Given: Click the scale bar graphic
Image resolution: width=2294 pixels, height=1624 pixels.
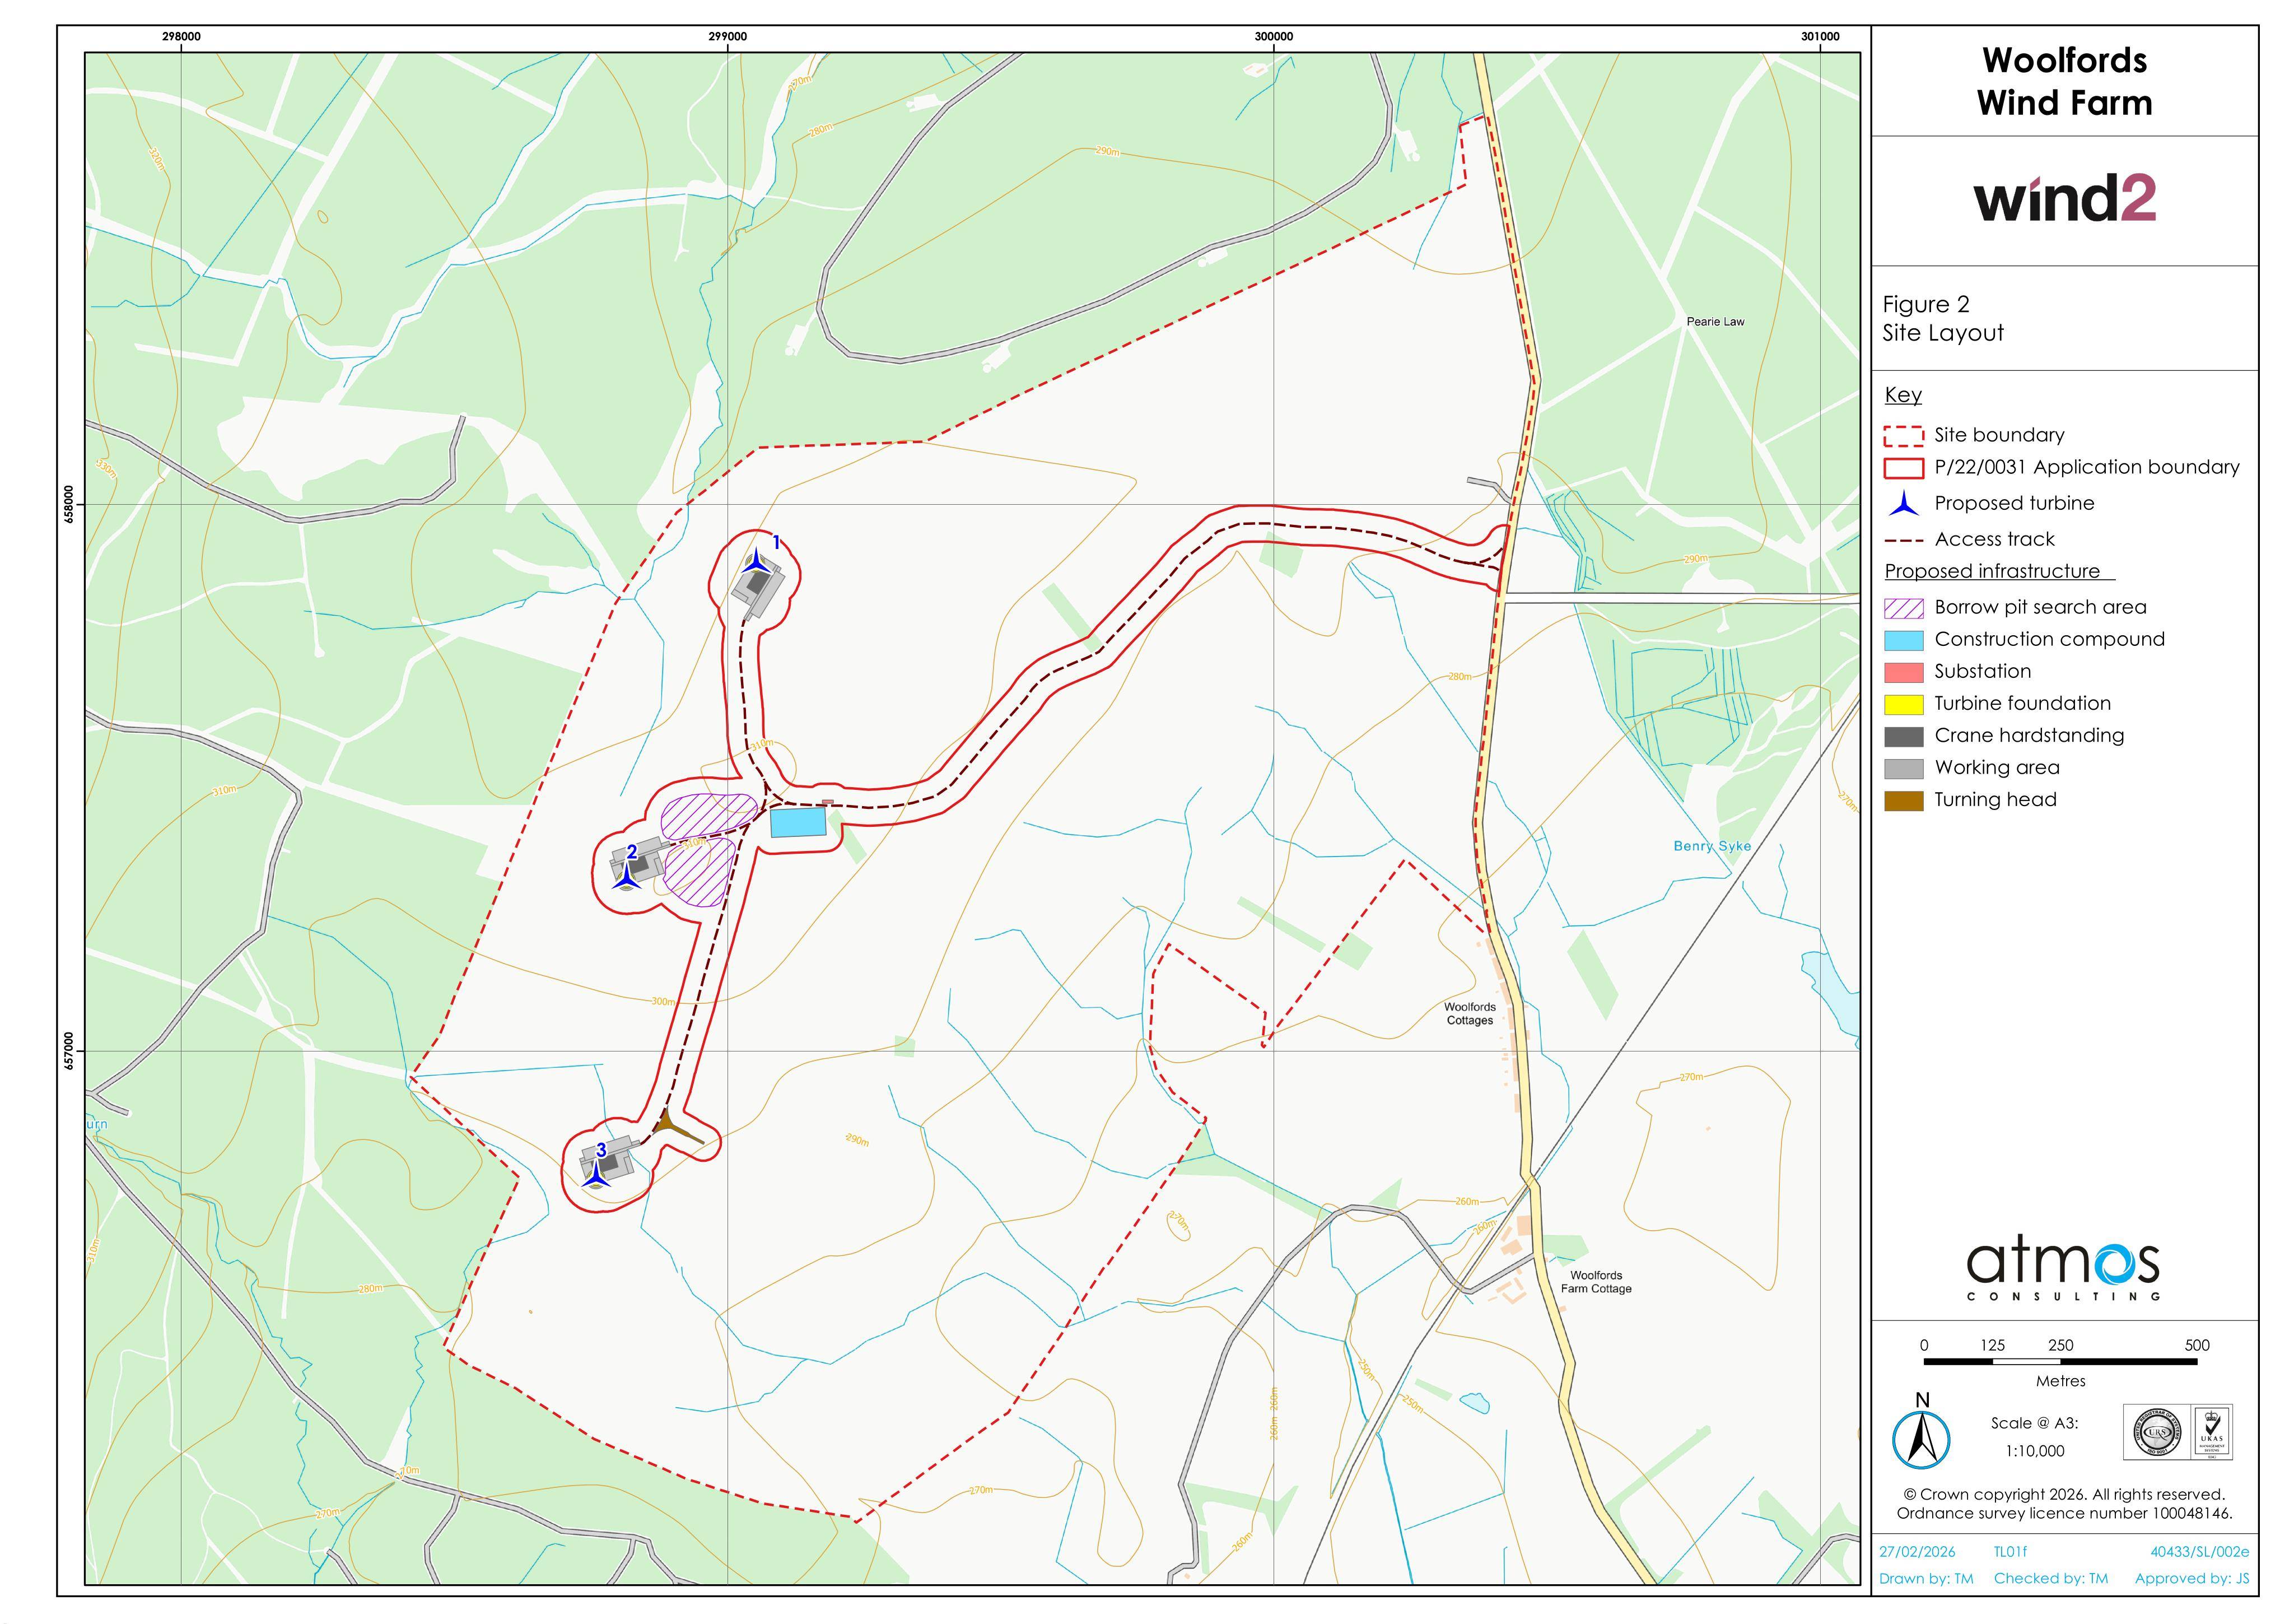Looking at the screenshot, I should (x=2060, y=1362).
